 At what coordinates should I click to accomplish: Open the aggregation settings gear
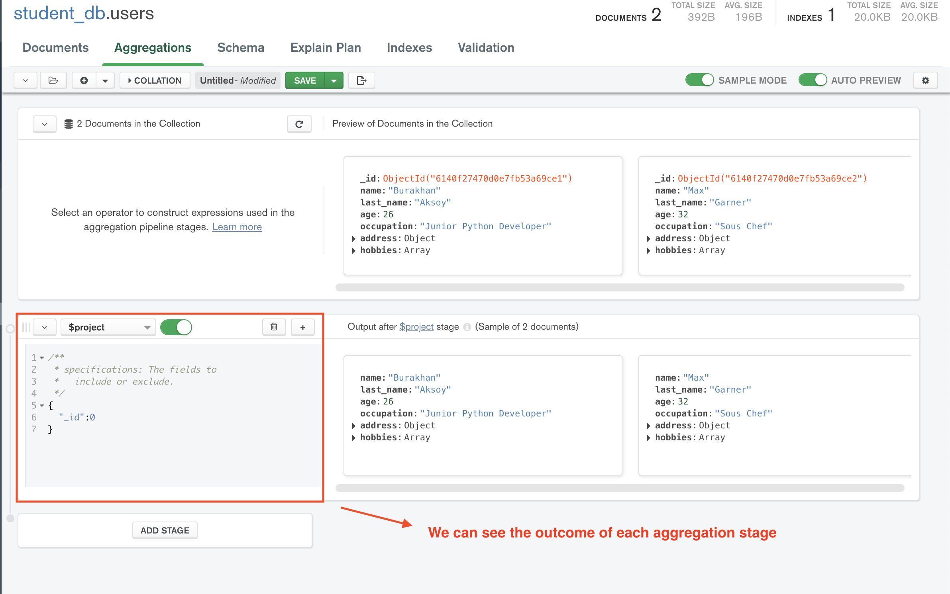pos(926,80)
